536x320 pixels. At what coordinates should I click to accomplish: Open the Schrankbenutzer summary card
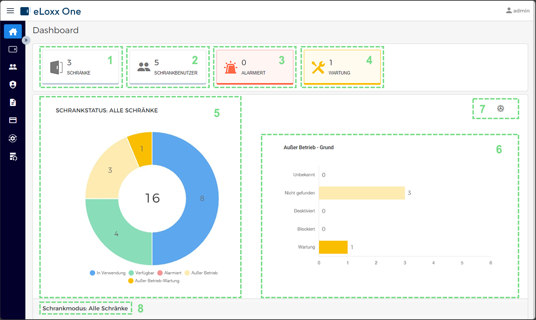[168, 67]
